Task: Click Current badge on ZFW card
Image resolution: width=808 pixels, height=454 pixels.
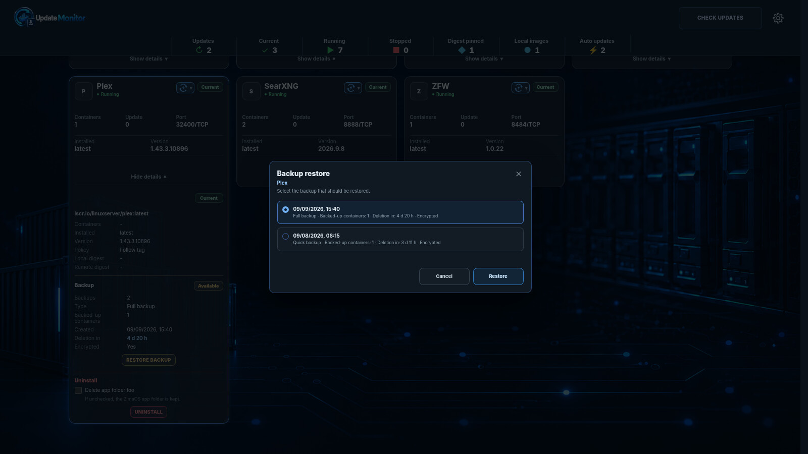Action: pyautogui.click(x=545, y=87)
